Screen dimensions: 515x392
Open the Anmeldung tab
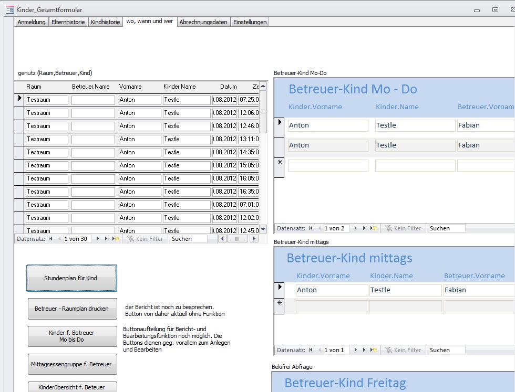(32, 22)
